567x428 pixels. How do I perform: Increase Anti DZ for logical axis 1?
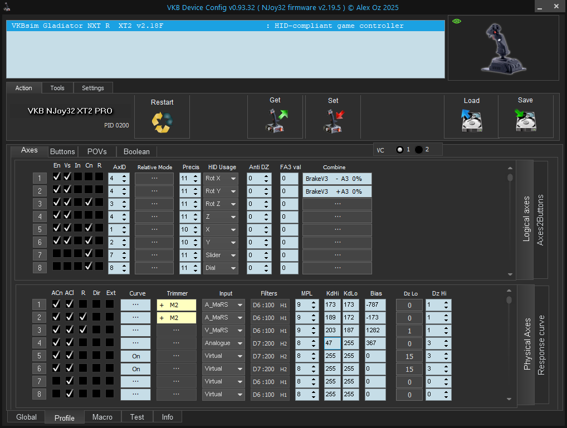point(266,176)
